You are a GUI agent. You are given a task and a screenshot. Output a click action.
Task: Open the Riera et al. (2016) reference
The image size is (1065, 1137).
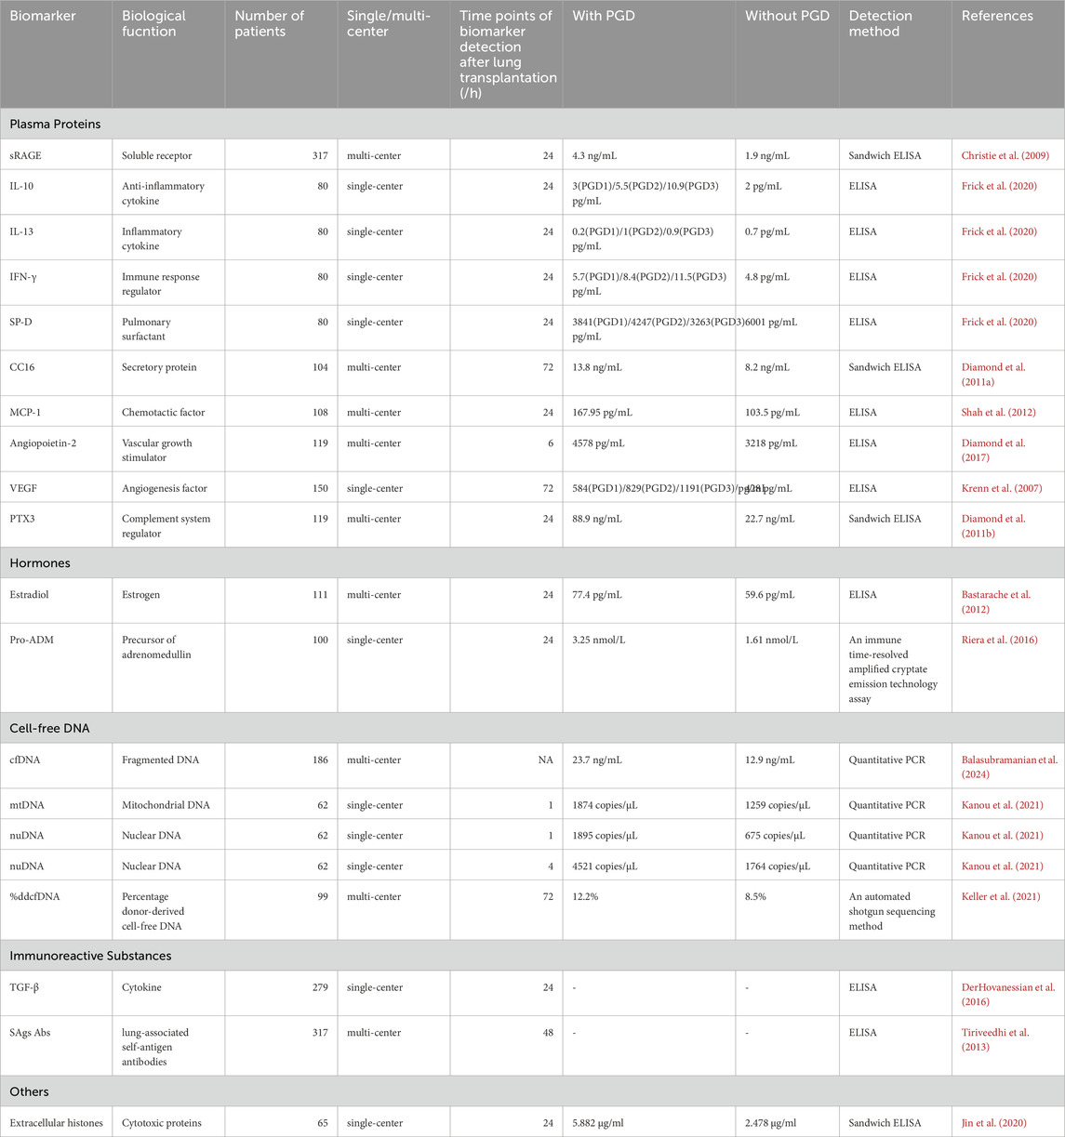click(x=998, y=640)
